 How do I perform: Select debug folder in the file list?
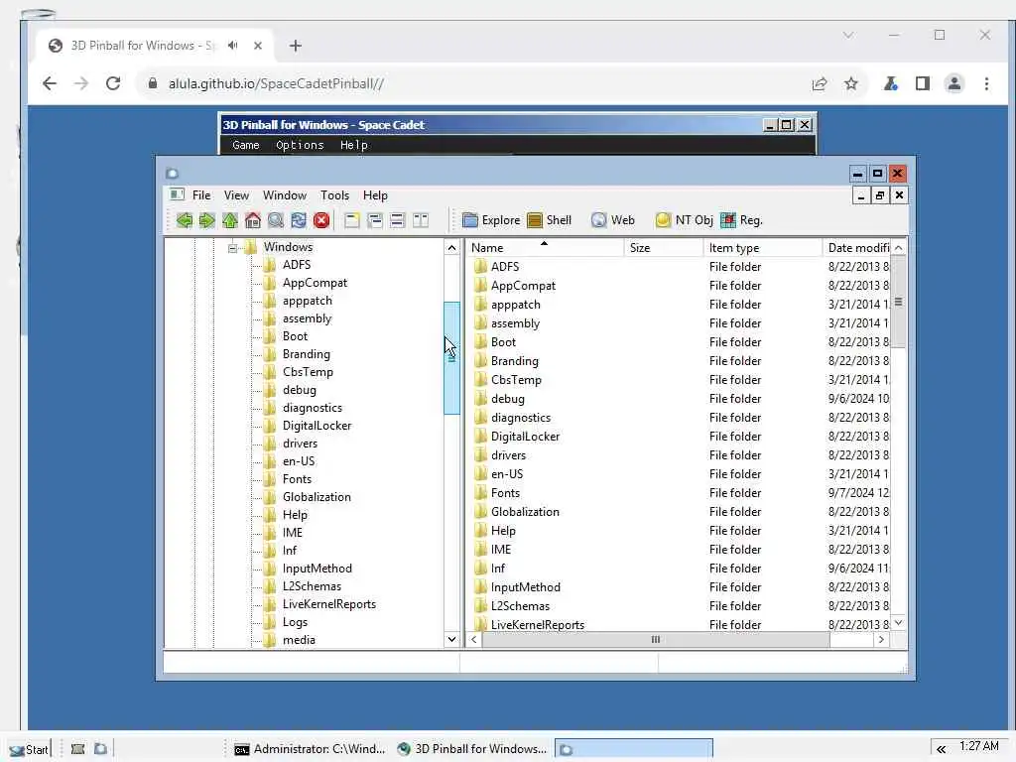[507, 399]
